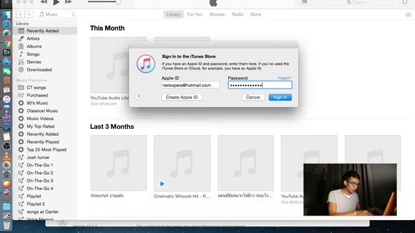Open the Waterfall album thumbnail

119,163
